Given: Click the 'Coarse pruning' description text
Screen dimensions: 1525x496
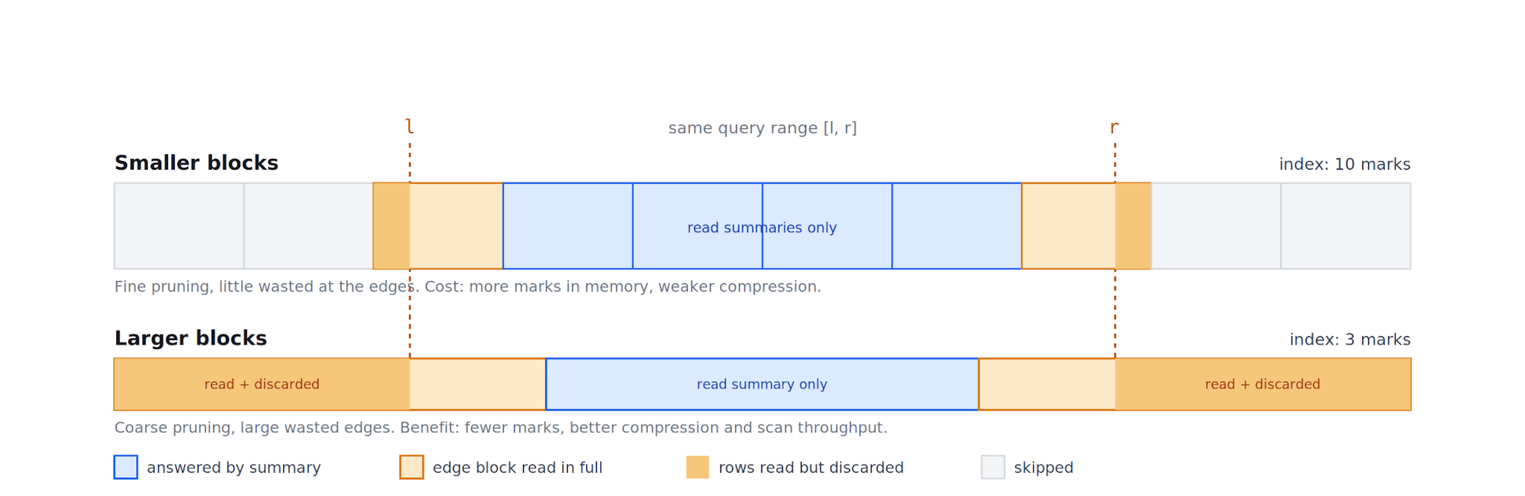Looking at the screenshot, I should click(501, 427).
